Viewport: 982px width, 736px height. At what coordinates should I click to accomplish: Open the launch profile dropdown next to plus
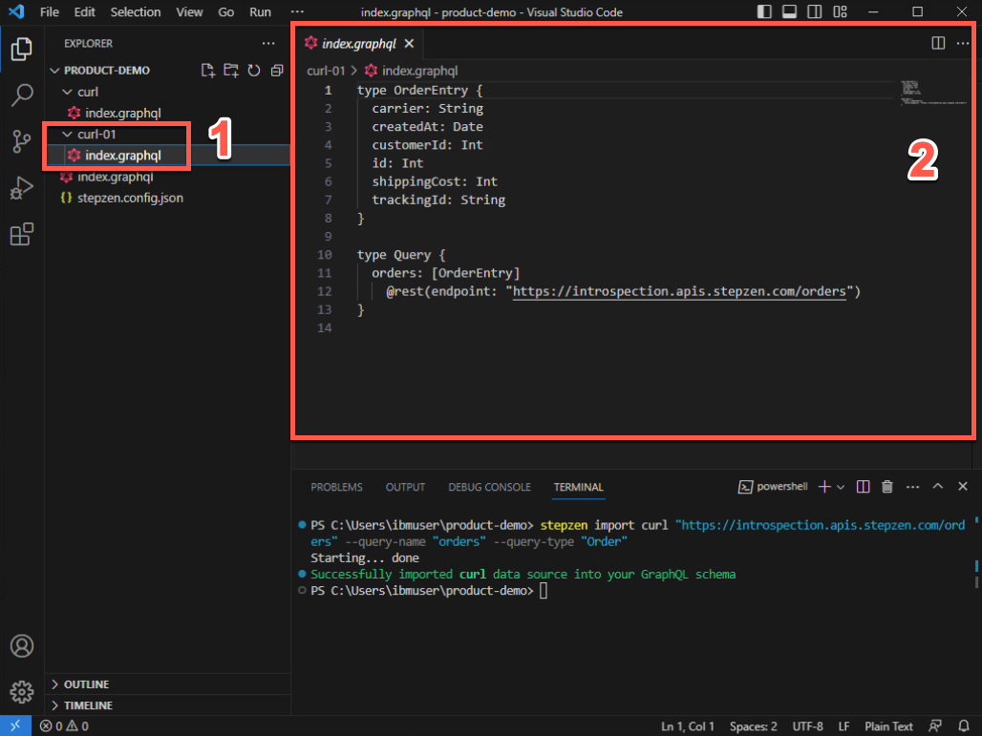(x=841, y=487)
